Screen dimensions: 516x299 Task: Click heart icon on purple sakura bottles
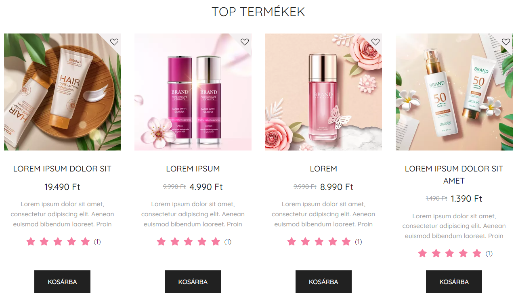click(245, 42)
